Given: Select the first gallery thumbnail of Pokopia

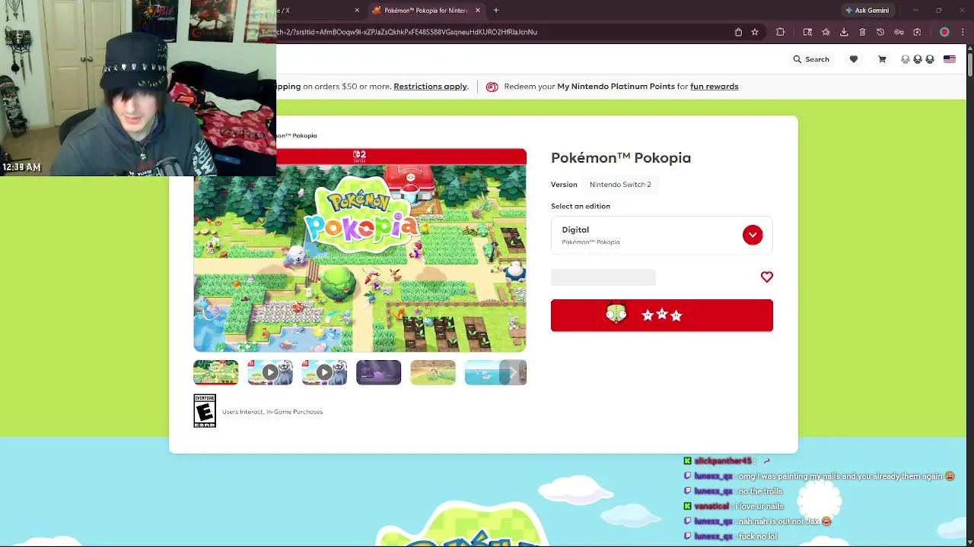Looking at the screenshot, I should tap(216, 373).
